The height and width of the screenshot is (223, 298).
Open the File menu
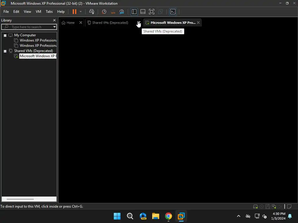tap(6, 12)
